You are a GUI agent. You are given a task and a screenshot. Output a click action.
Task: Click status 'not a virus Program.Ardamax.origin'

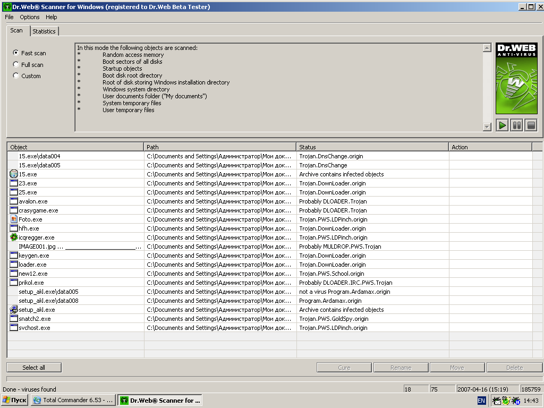[x=344, y=292]
